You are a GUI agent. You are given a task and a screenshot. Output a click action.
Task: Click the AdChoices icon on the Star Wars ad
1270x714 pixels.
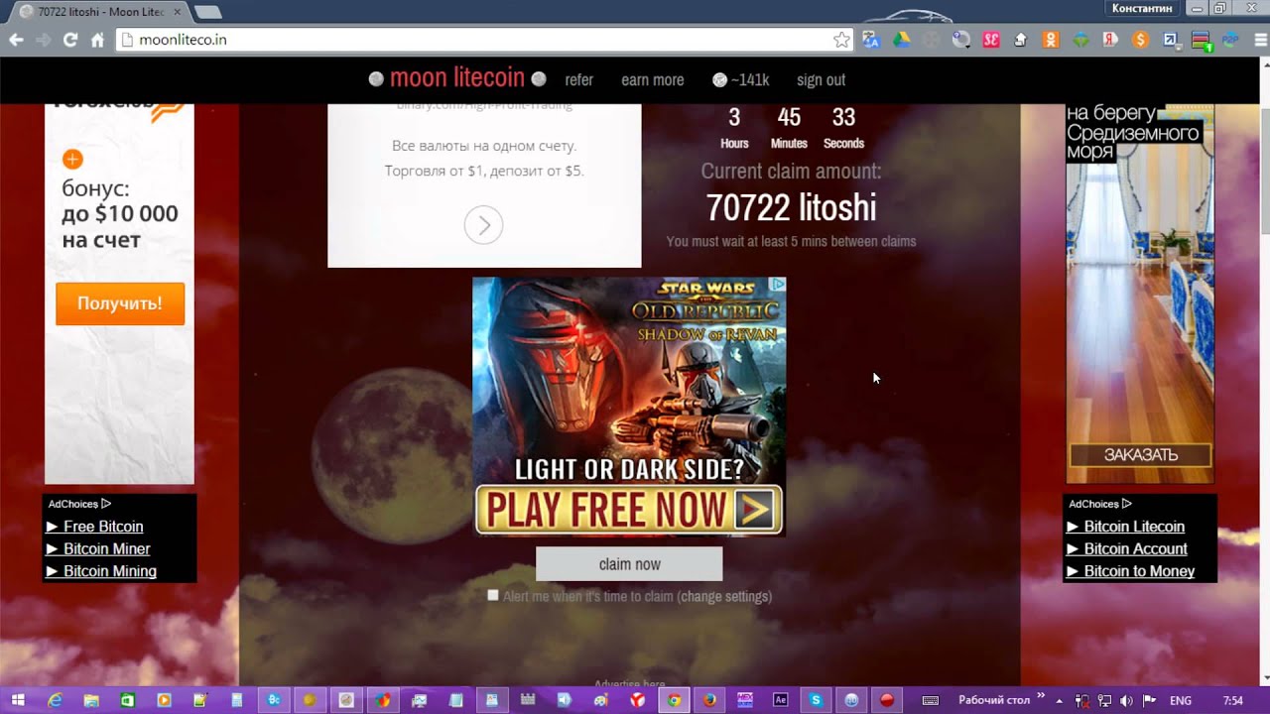[778, 285]
